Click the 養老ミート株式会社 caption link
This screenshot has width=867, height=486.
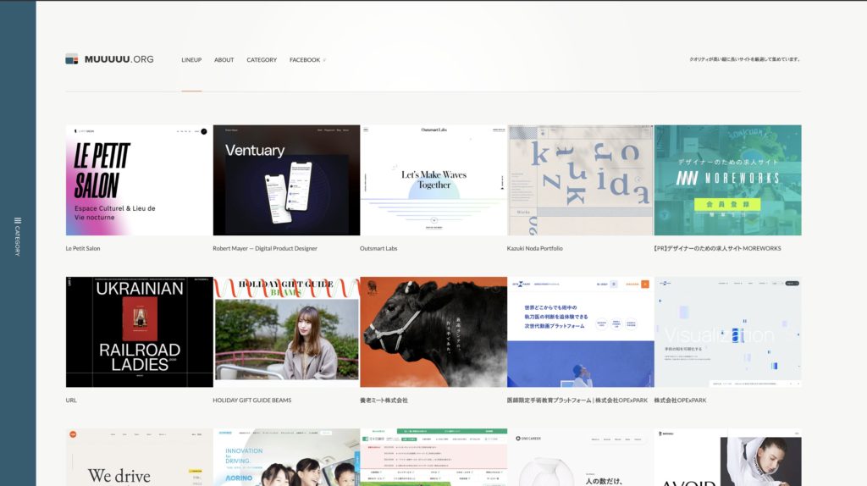click(384, 400)
